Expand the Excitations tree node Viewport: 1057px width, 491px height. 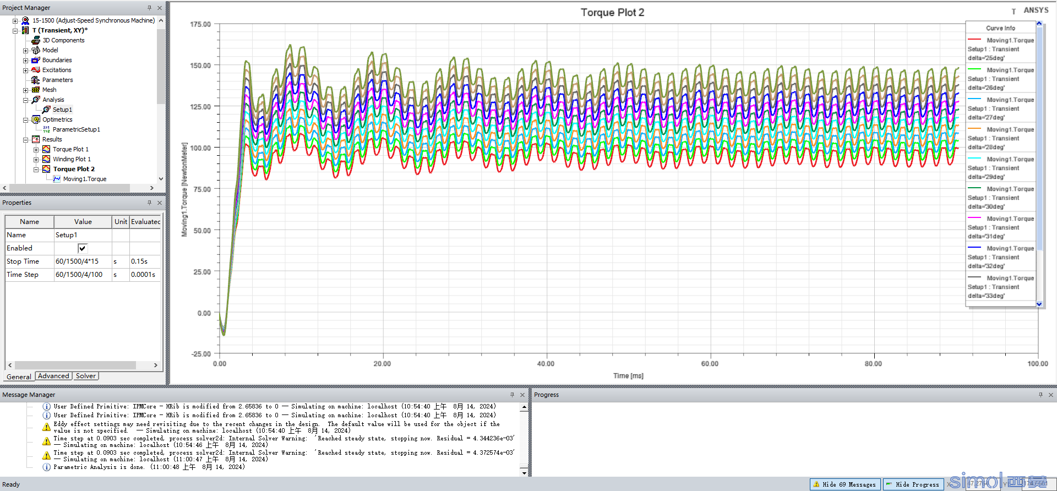(x=25, y=70)
